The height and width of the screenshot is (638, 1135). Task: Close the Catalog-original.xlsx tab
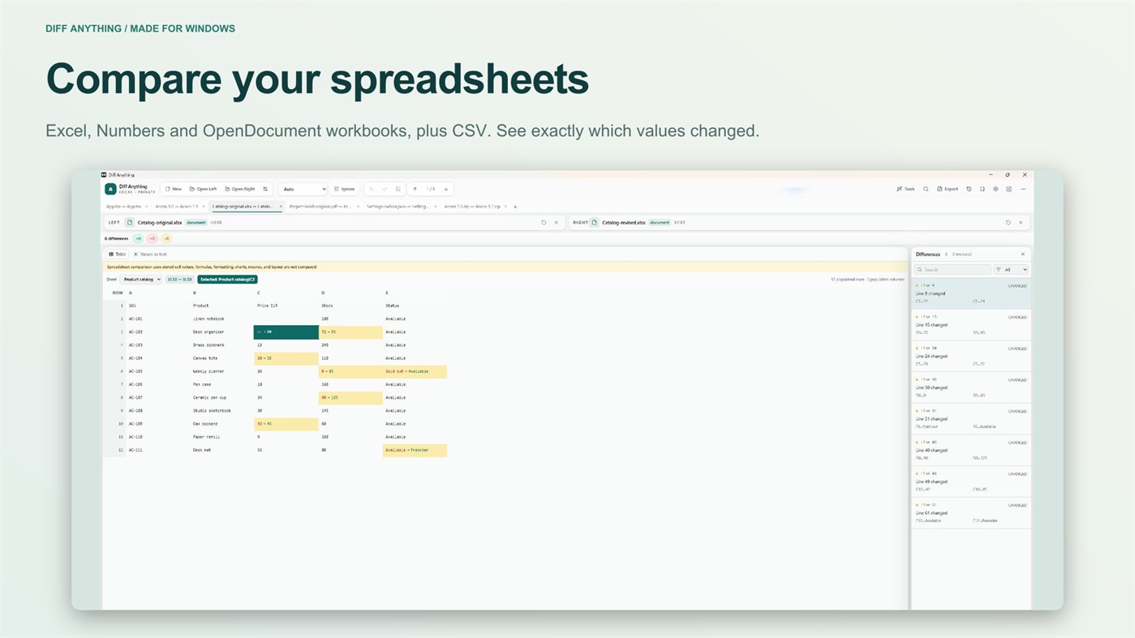point(281,207)
